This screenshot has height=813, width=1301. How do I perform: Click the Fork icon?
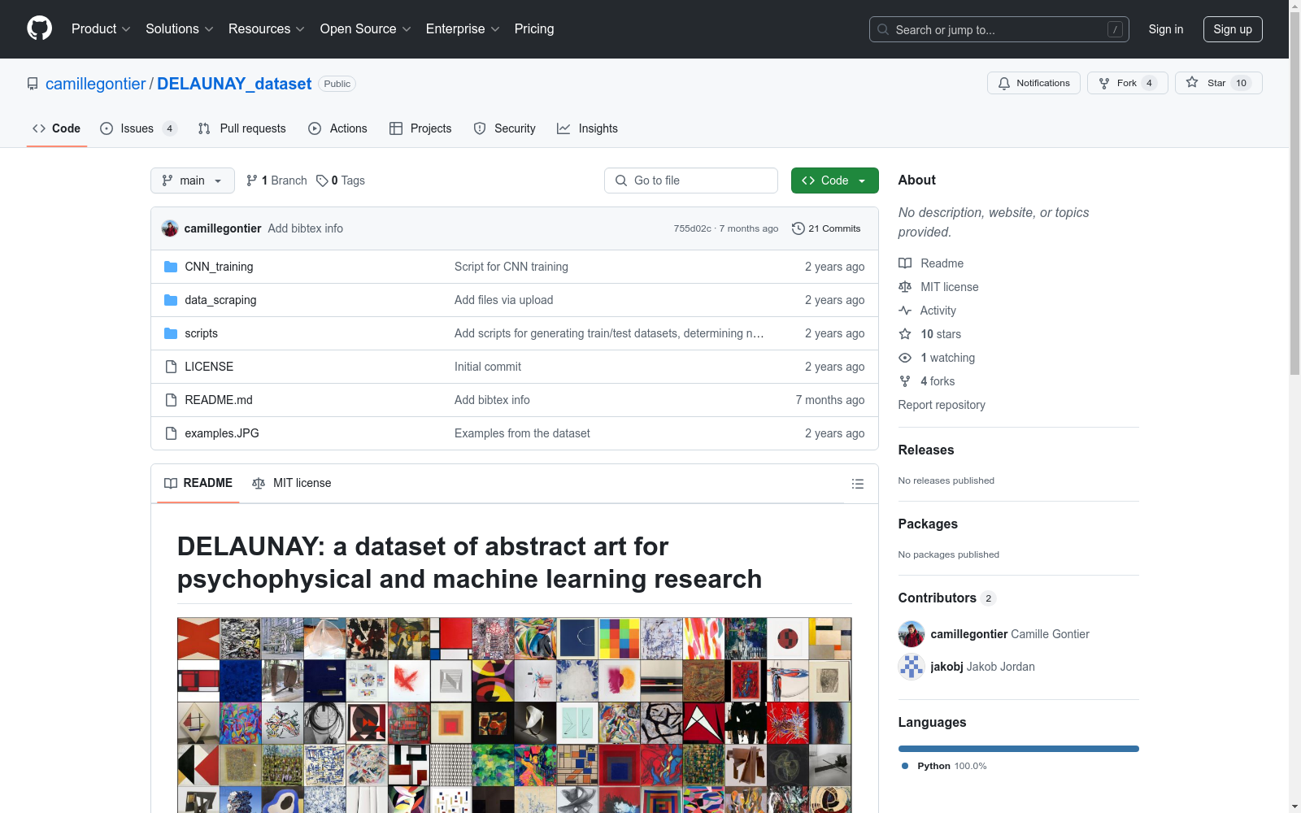point(1104,83)
